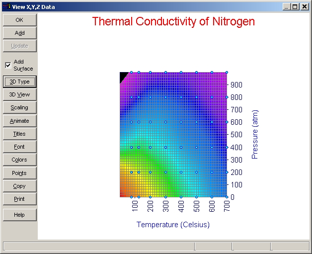Image resolution: width=312 pixels, height=254 pixels.
Task: Edit plot Titles
Action: [x=19, y=134]
